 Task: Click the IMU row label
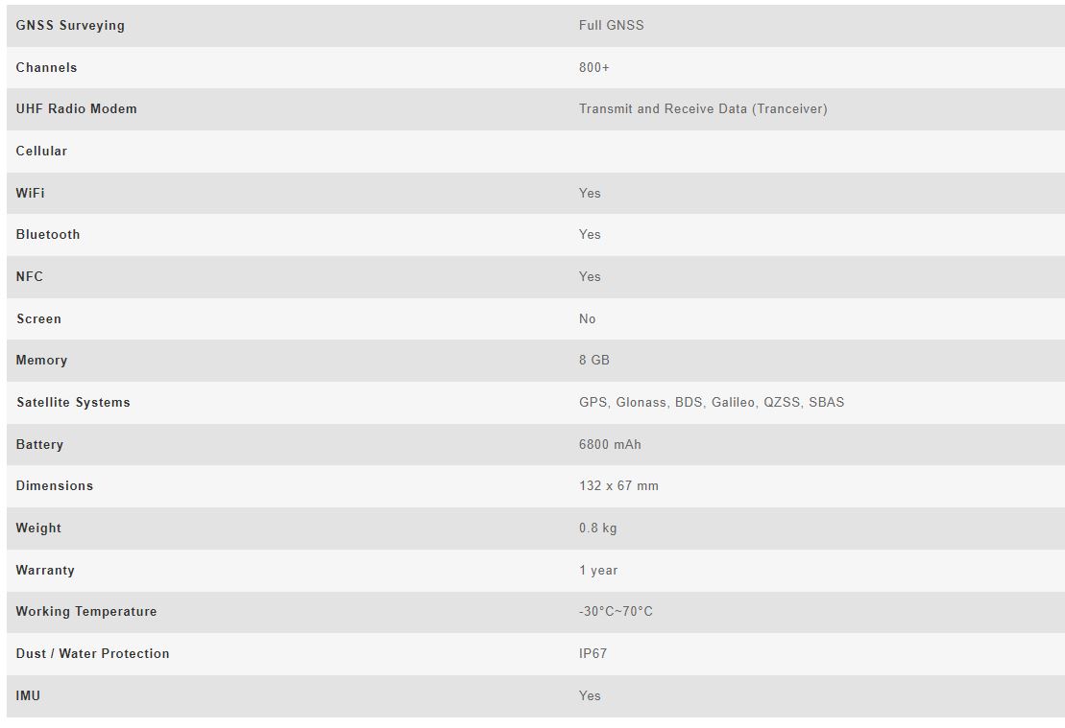point(28,696)
